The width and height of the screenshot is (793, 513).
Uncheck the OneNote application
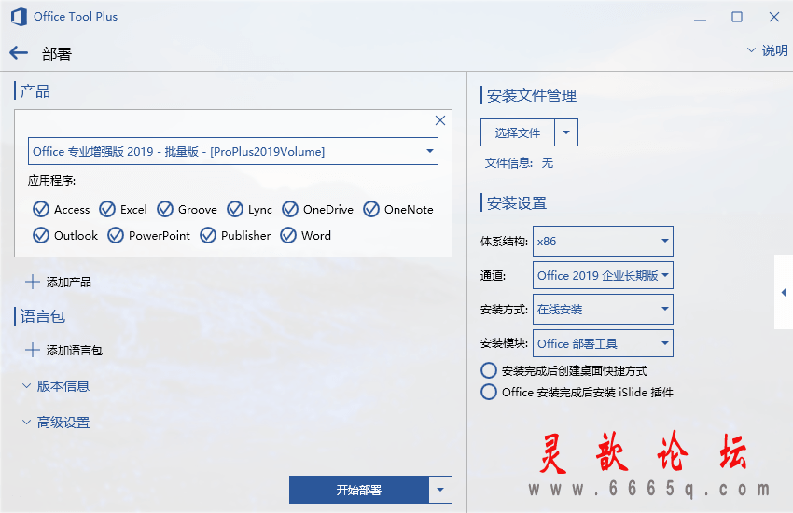371,209
